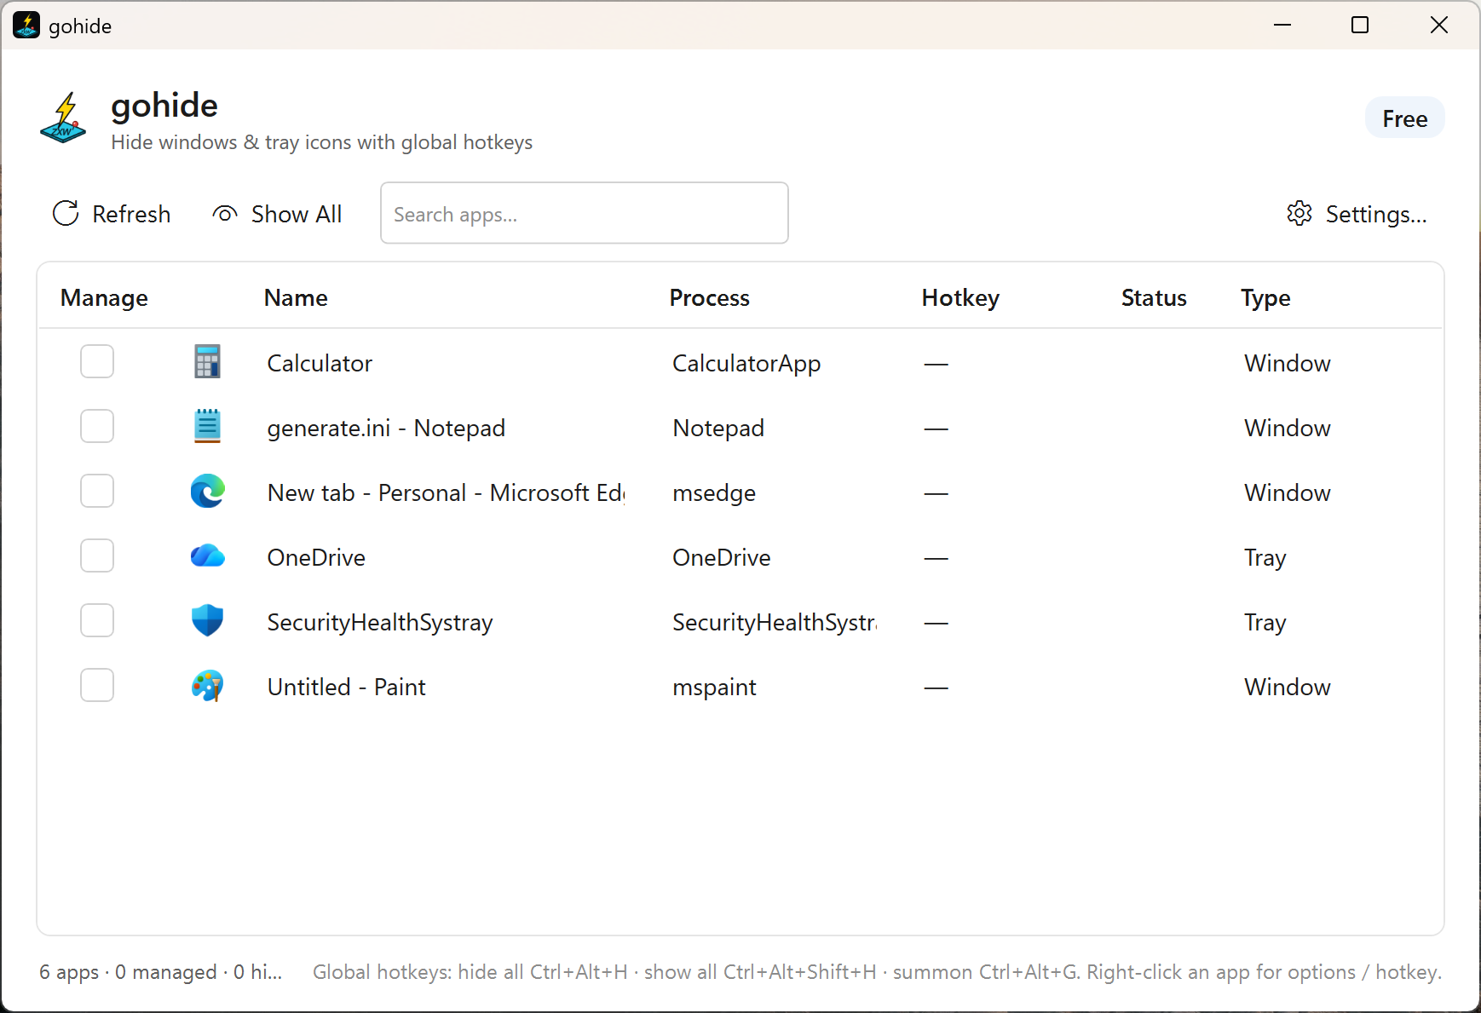Screen dimensions: 1481x1013
Task: Click the Free license badge
Action: [x=1404, y=118]
